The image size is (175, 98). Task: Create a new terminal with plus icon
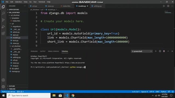coord(156,51)
